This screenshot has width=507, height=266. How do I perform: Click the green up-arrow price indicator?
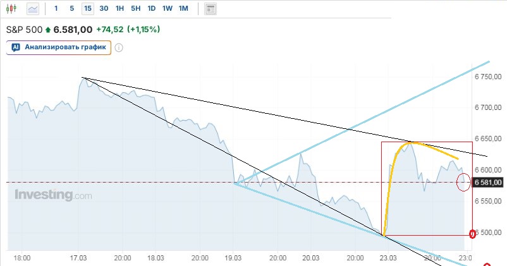[x=48, y=30]
